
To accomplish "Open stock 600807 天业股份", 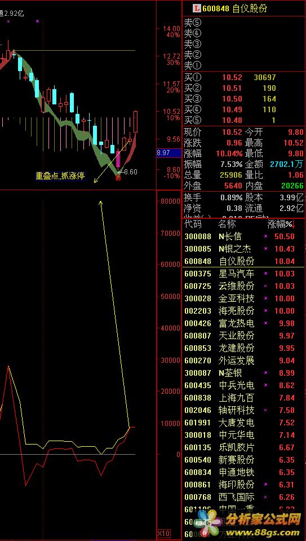I will [x=243, y=336].
